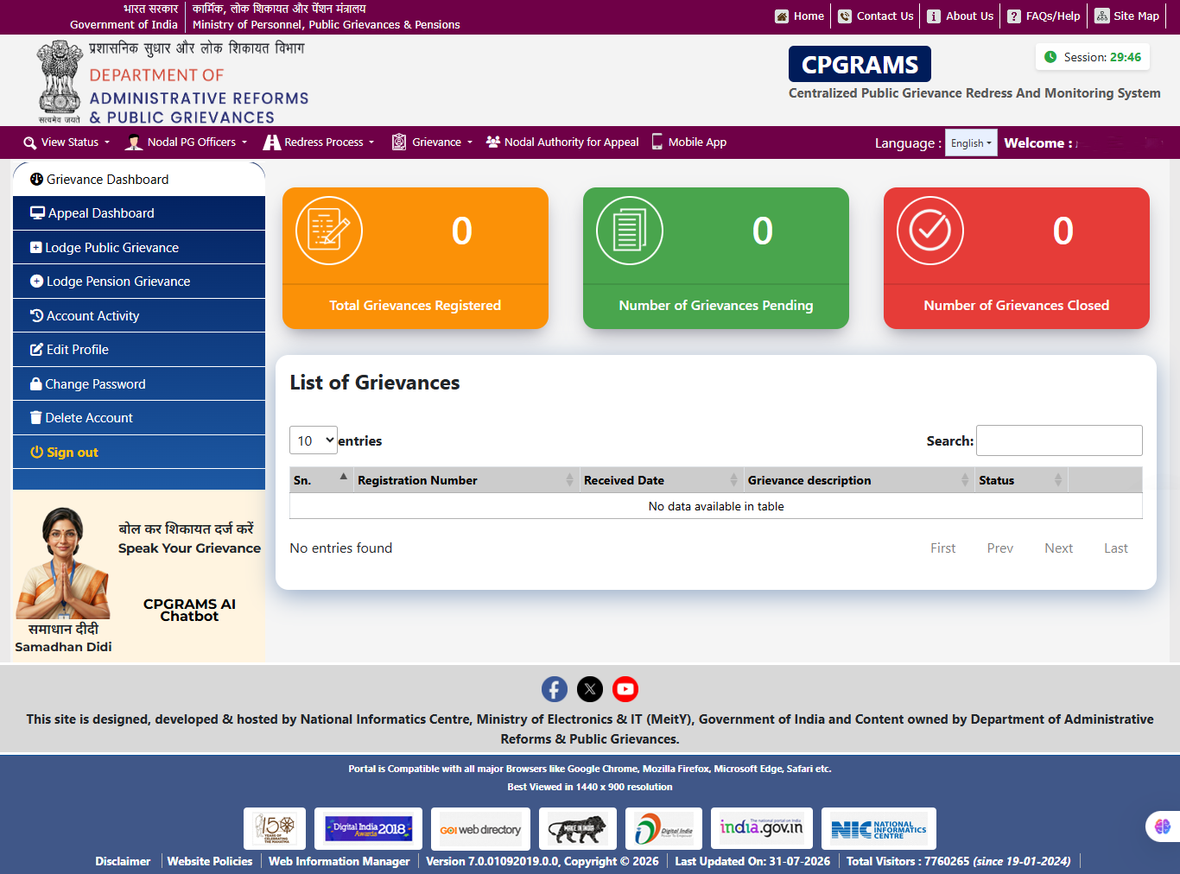Image resolution: width=1180 pixels, height=874 pixels.
Task: Click the Digital India logo
Action: [663, 829]
